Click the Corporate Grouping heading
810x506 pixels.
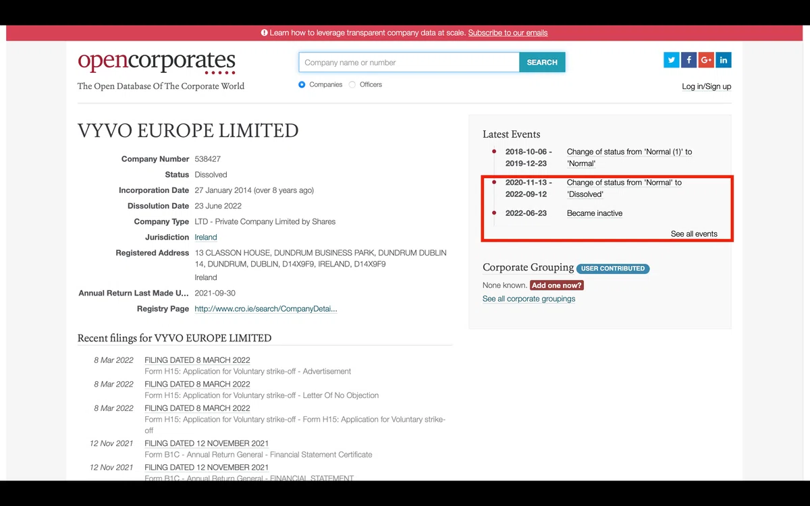point(528,267)
